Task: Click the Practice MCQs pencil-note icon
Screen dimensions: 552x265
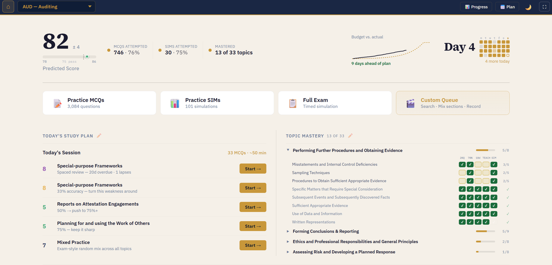Action: tap(57, 103)
